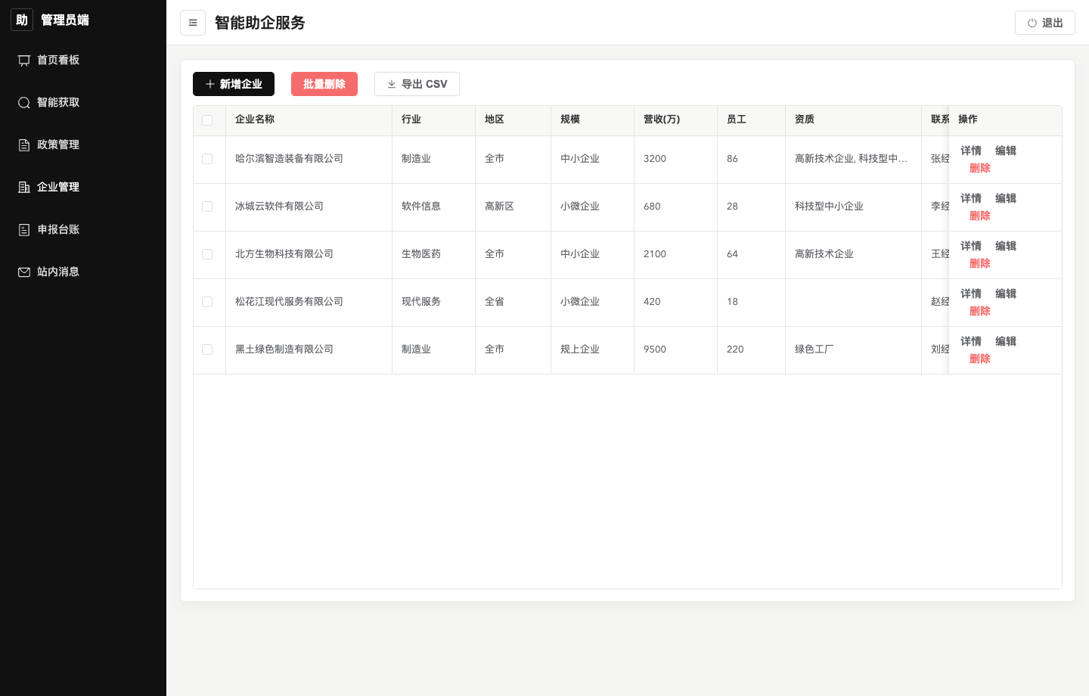The image size is (1089, 696).
Task: Click the 绿色工厂 cell
Action: [853, 350]
